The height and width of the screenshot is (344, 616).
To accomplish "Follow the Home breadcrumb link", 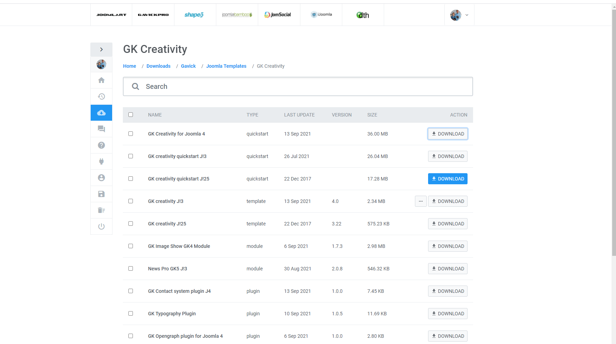I will 129,66.
